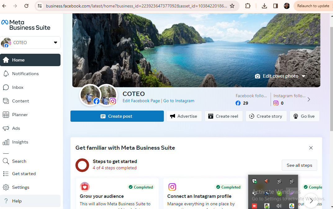Click the Settings gear icon
Viewport: 333px width, 209px height.
[6, 187]
